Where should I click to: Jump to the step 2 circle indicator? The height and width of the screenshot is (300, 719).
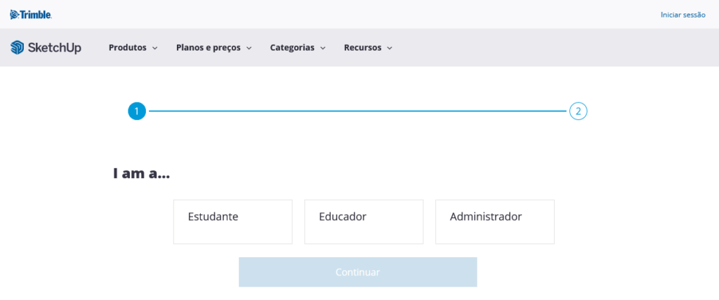click(578, 111)
